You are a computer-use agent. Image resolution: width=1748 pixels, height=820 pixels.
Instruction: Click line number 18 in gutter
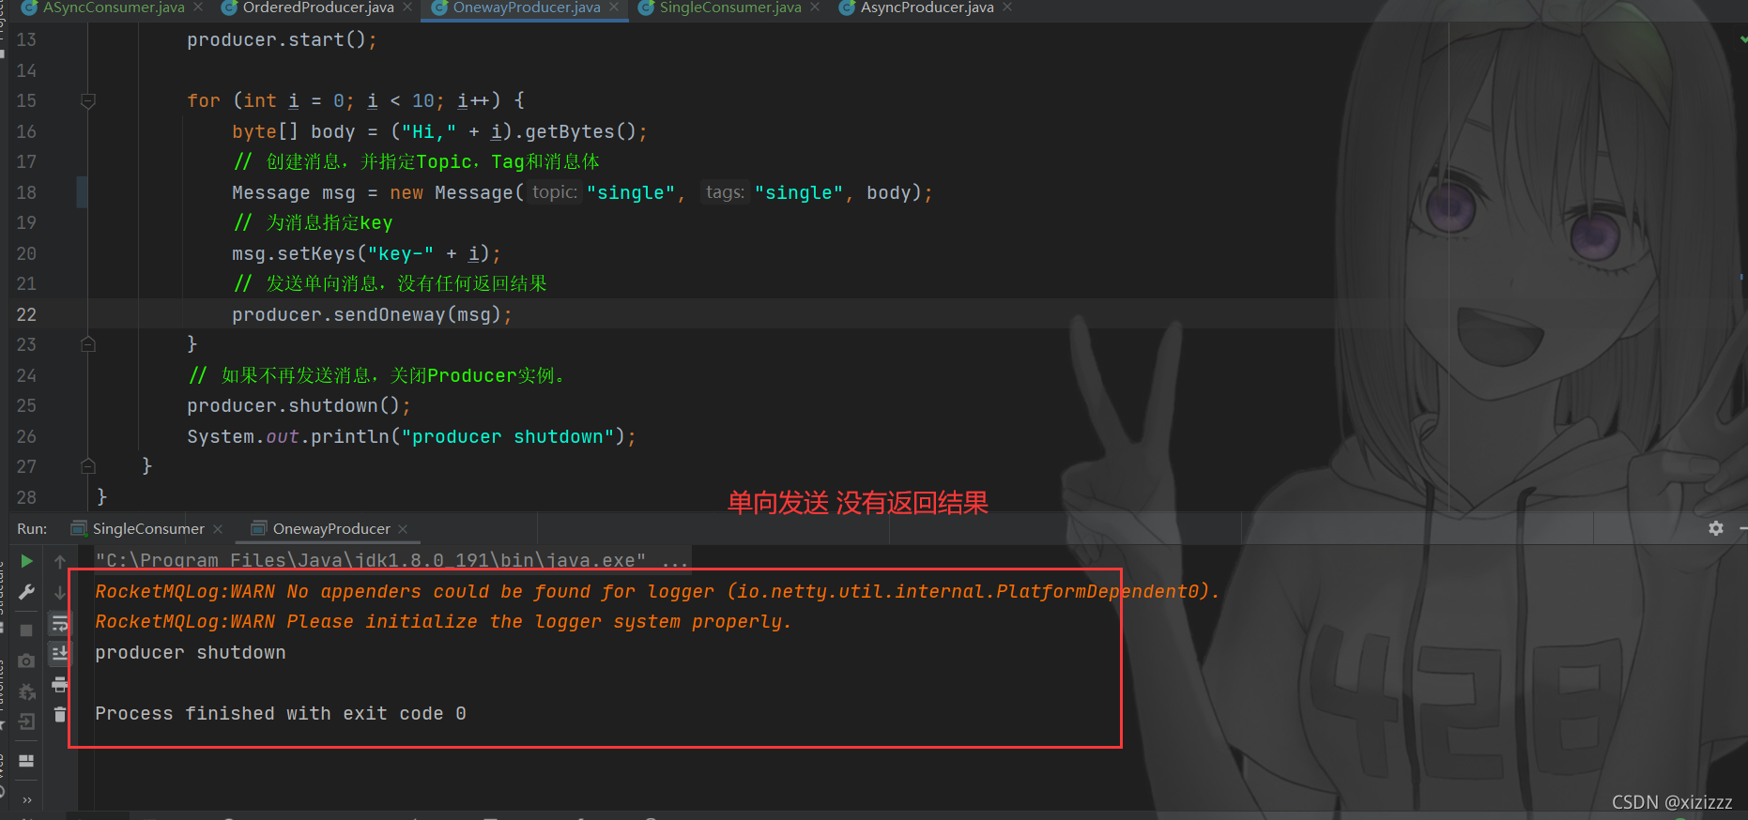point(26,192)
